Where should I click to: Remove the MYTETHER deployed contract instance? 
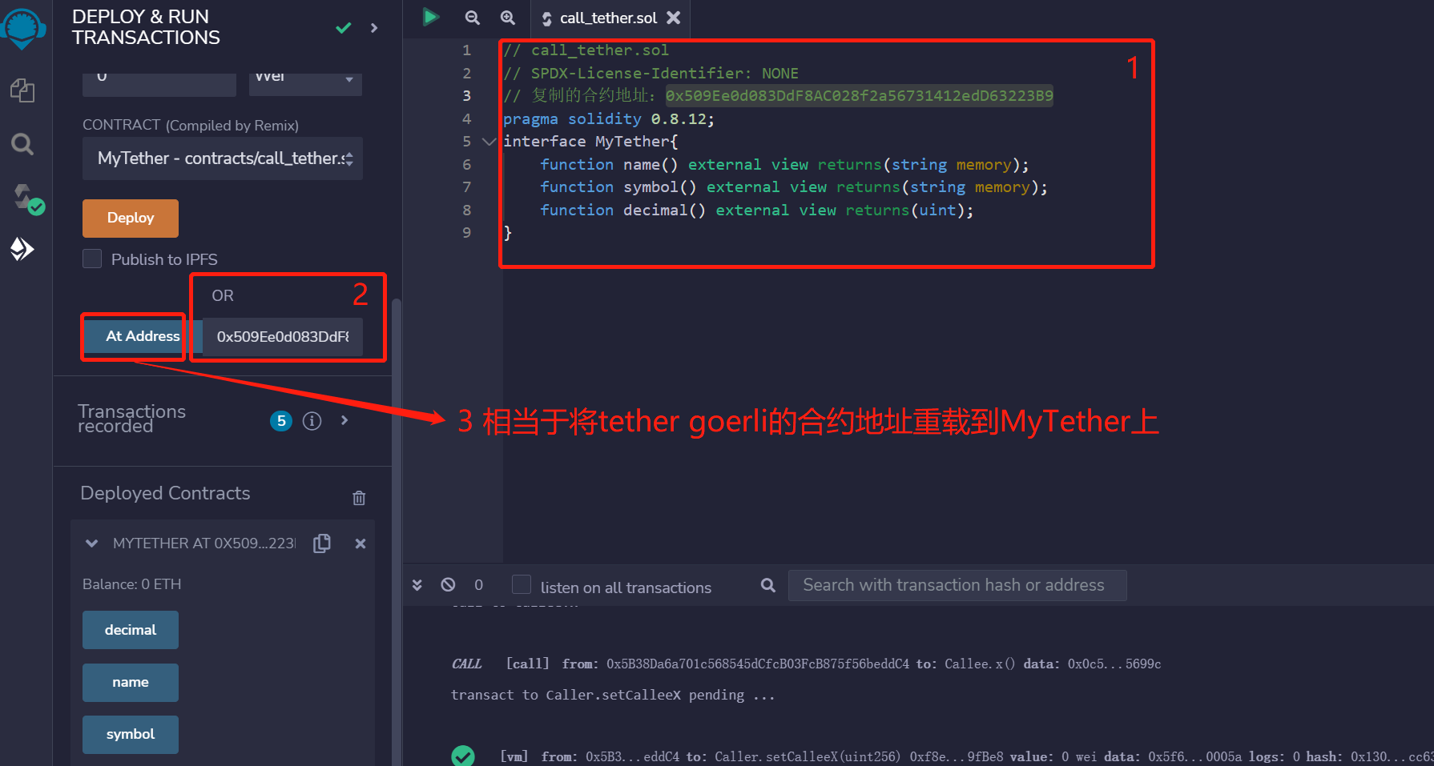click(x=361, y=543)
